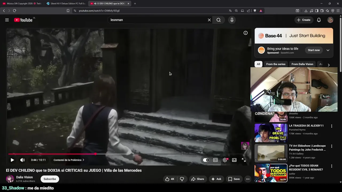Play the paused video
342x192 pixels.
[12, 160]
